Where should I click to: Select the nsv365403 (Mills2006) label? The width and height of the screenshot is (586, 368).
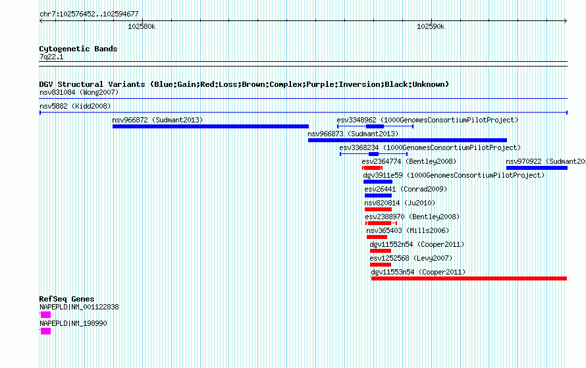[x=408, y=230]
